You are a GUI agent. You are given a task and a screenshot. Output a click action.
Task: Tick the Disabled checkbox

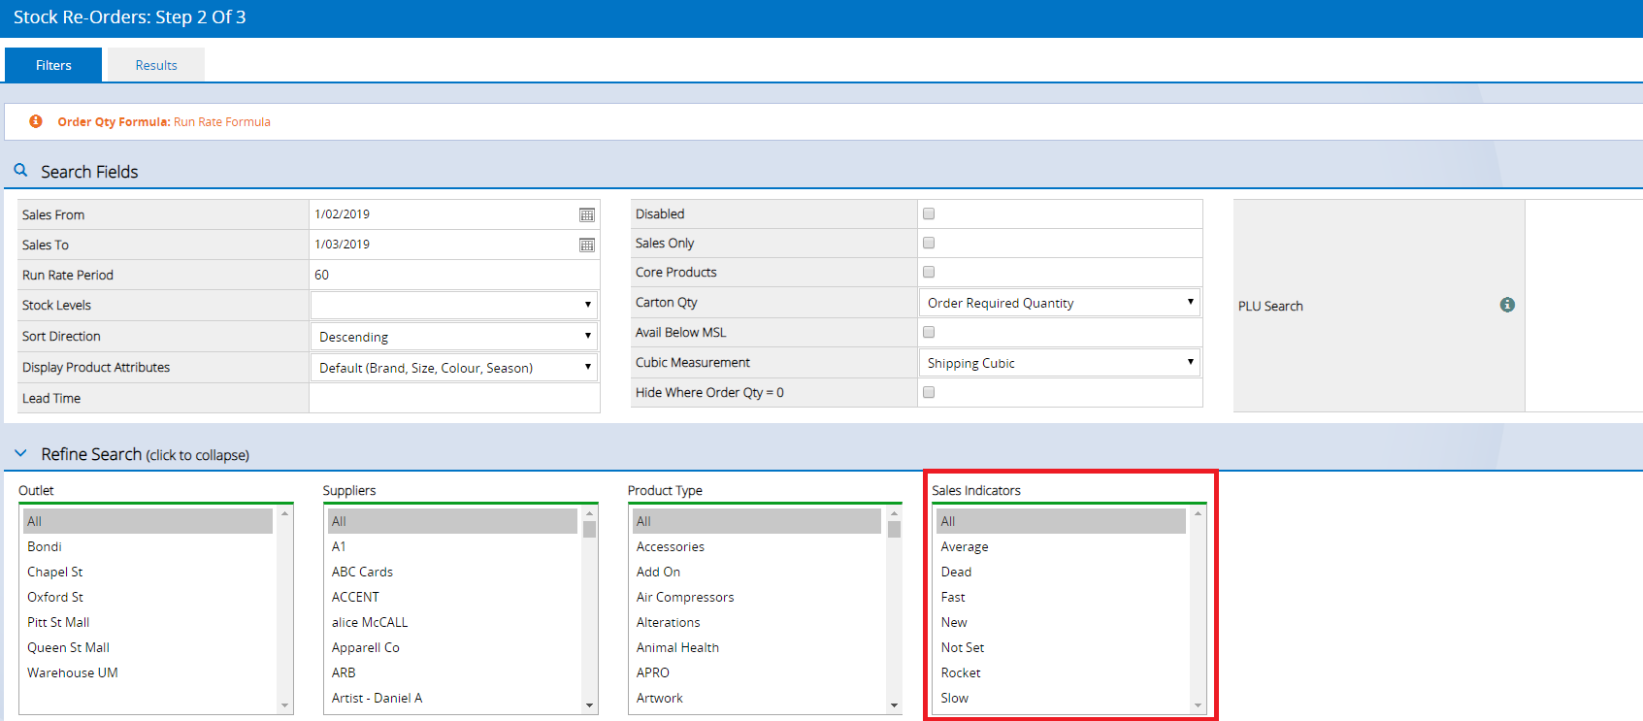[x=929, y=213]
